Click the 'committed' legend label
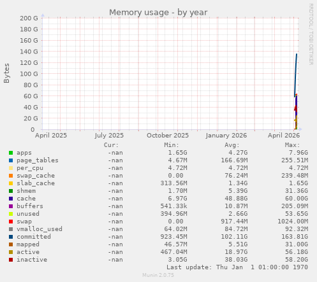The height and width of the screenshot is (282, 317). click(34, 237)
